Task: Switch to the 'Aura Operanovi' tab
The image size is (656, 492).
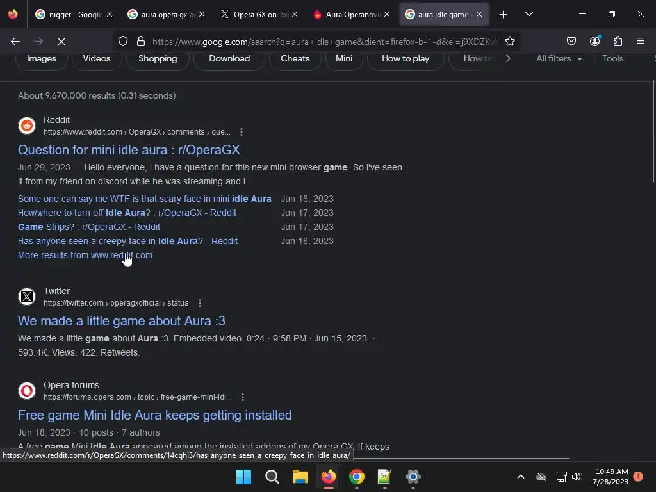Action: 350,15
